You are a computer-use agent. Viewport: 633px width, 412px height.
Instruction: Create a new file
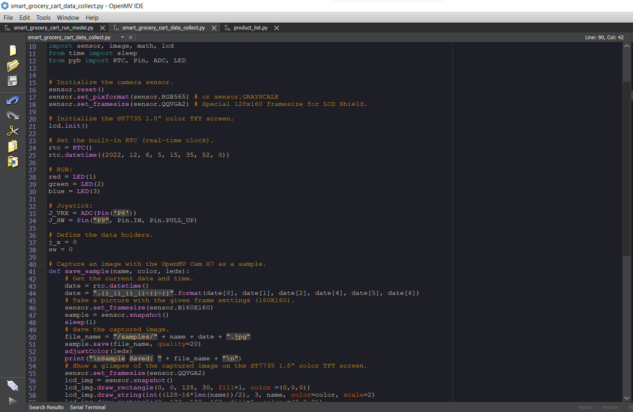[12, 50]
